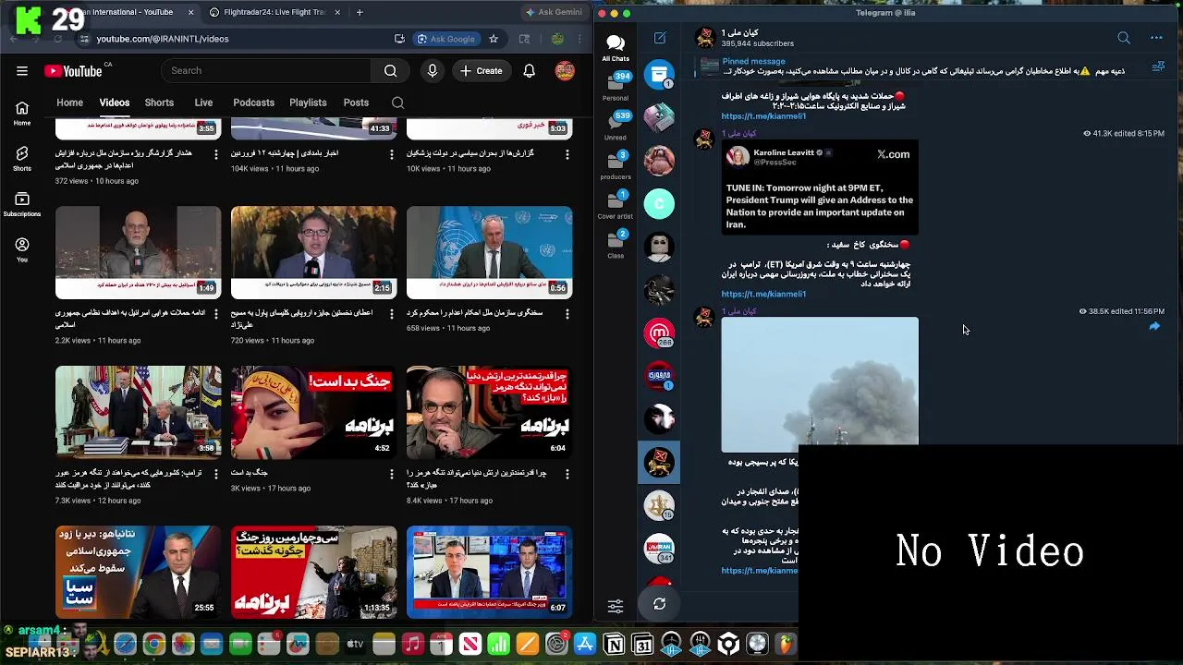Search within the channel using tab magnifier
Image resolution: width=1183 pixels, height=665 pixels.
[397, 103]
